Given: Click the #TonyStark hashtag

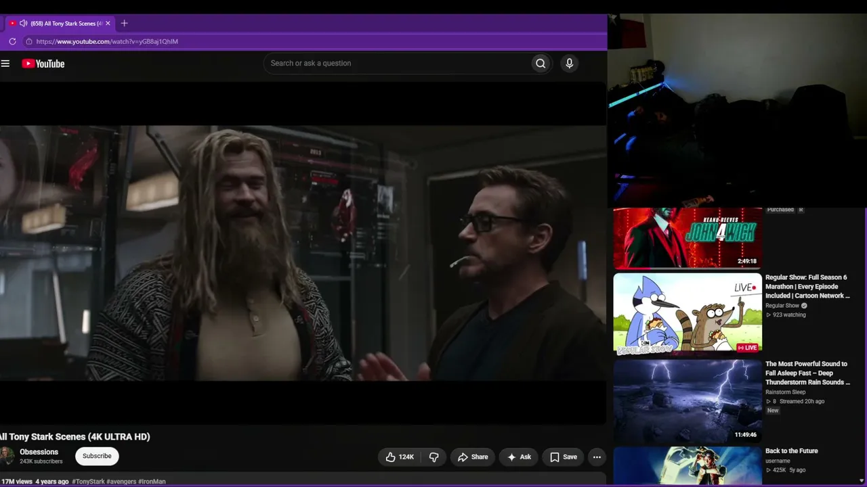Looking at the screenshot, I should pos(89,482).
